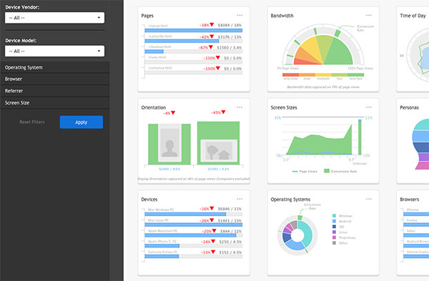429x281 pixels.
Task: Toggle the Proprietary legend swatch
Action: pyautogui.click(x=334, y=237)
